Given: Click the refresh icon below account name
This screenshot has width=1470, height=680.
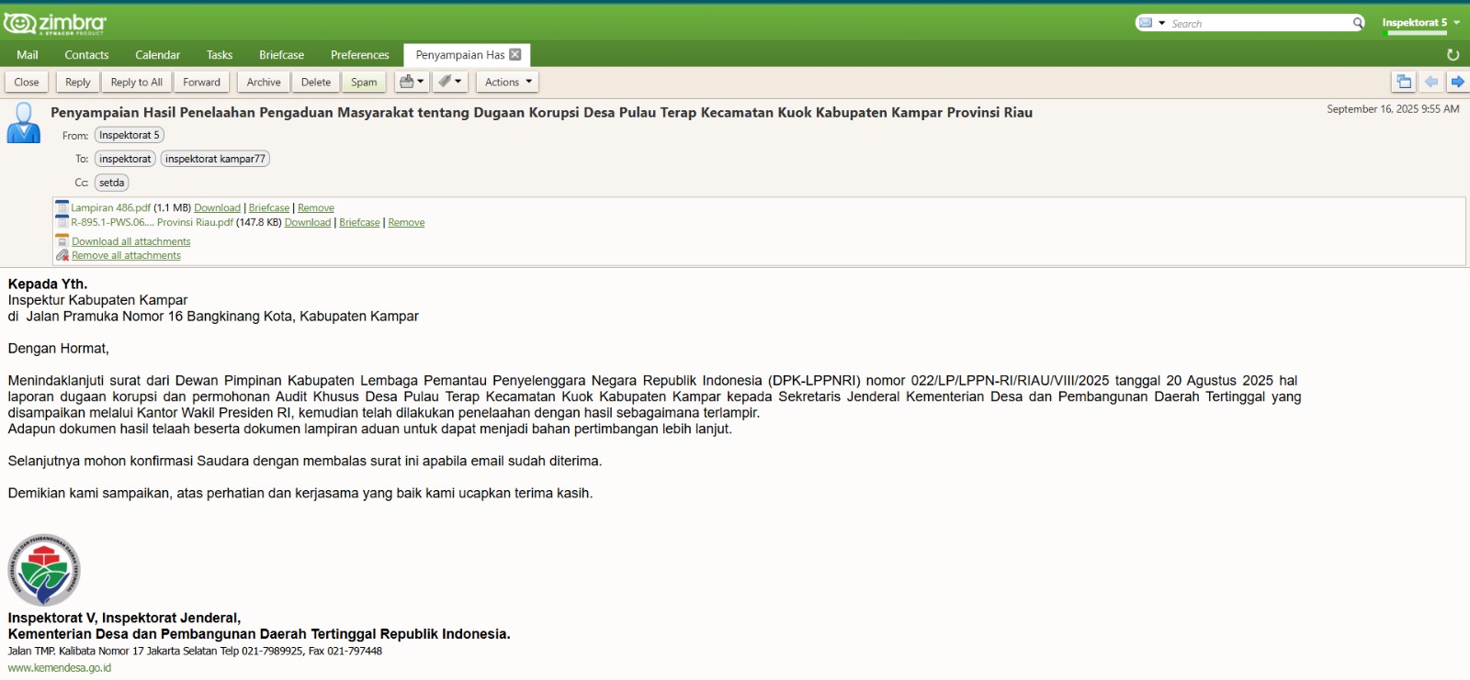Looking at the screenshot, I should click(1453, 55).
